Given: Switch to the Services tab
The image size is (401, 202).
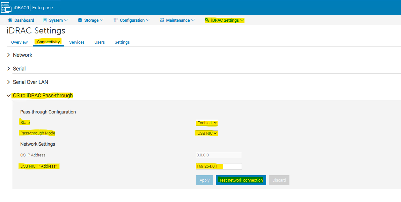Looking at the screenshot, I should point(77,42).
